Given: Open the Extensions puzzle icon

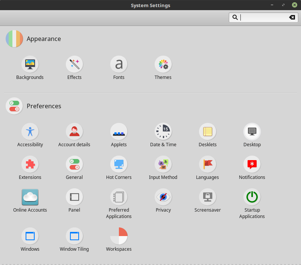Looking at the screenshot, I should click(30, 165).
